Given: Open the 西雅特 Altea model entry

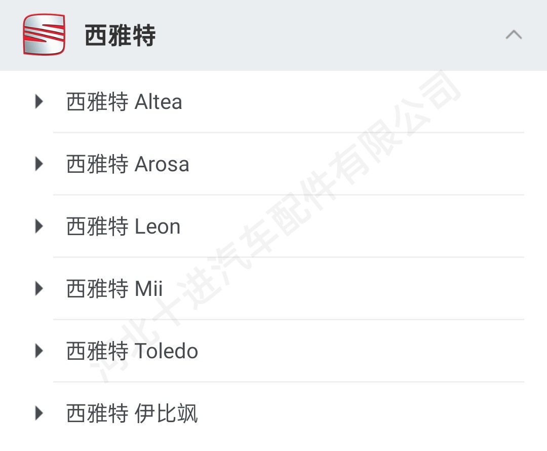Looking at the screenshot, I should pyautogui.click(x=124, y=102).
